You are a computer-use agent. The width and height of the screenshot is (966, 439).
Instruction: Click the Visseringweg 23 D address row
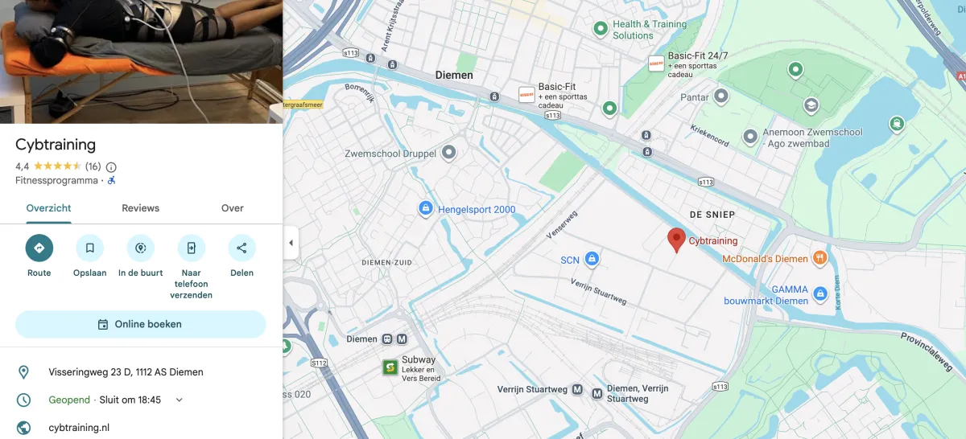(141, 372)
